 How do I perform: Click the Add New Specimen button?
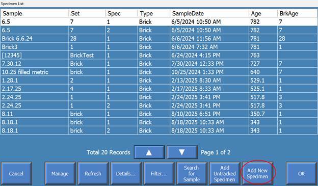point(257,173)
